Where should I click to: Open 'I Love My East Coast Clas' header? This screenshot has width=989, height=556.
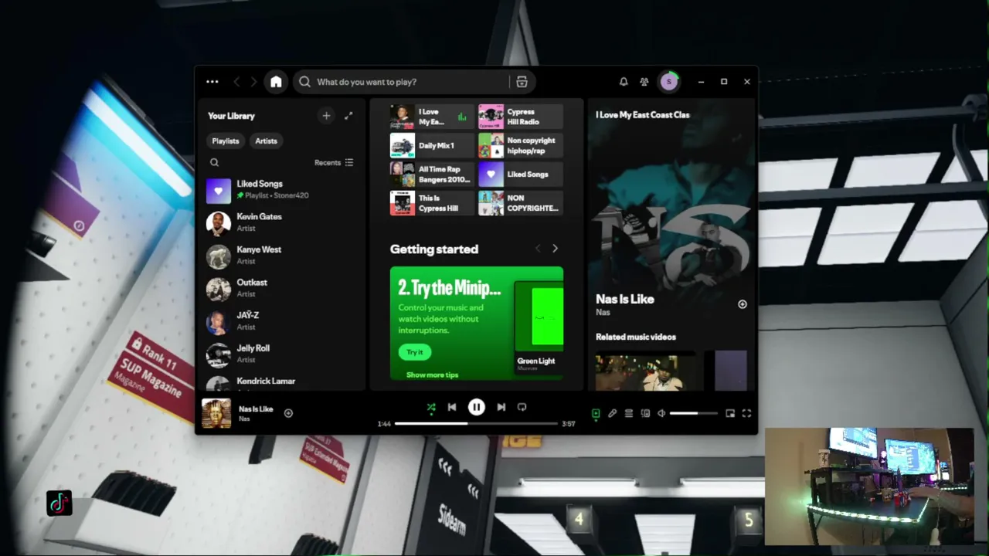pos(642,115)
